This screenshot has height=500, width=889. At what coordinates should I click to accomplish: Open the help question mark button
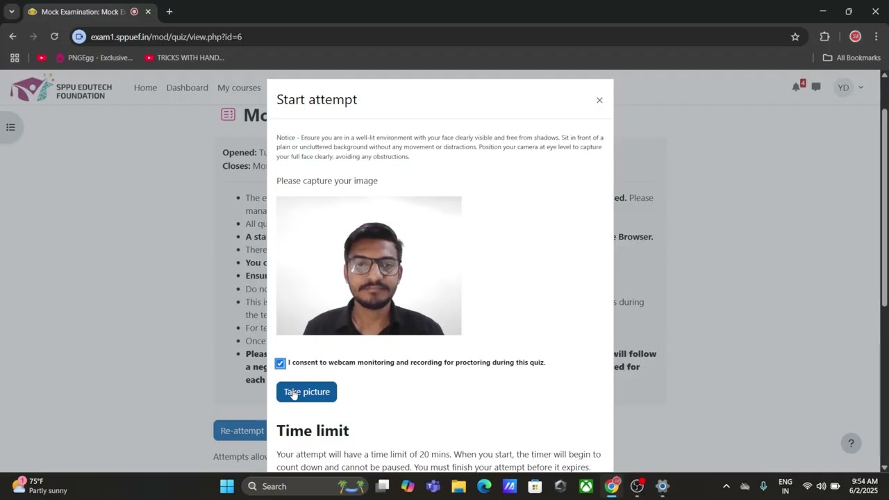(x=851, y=444)
